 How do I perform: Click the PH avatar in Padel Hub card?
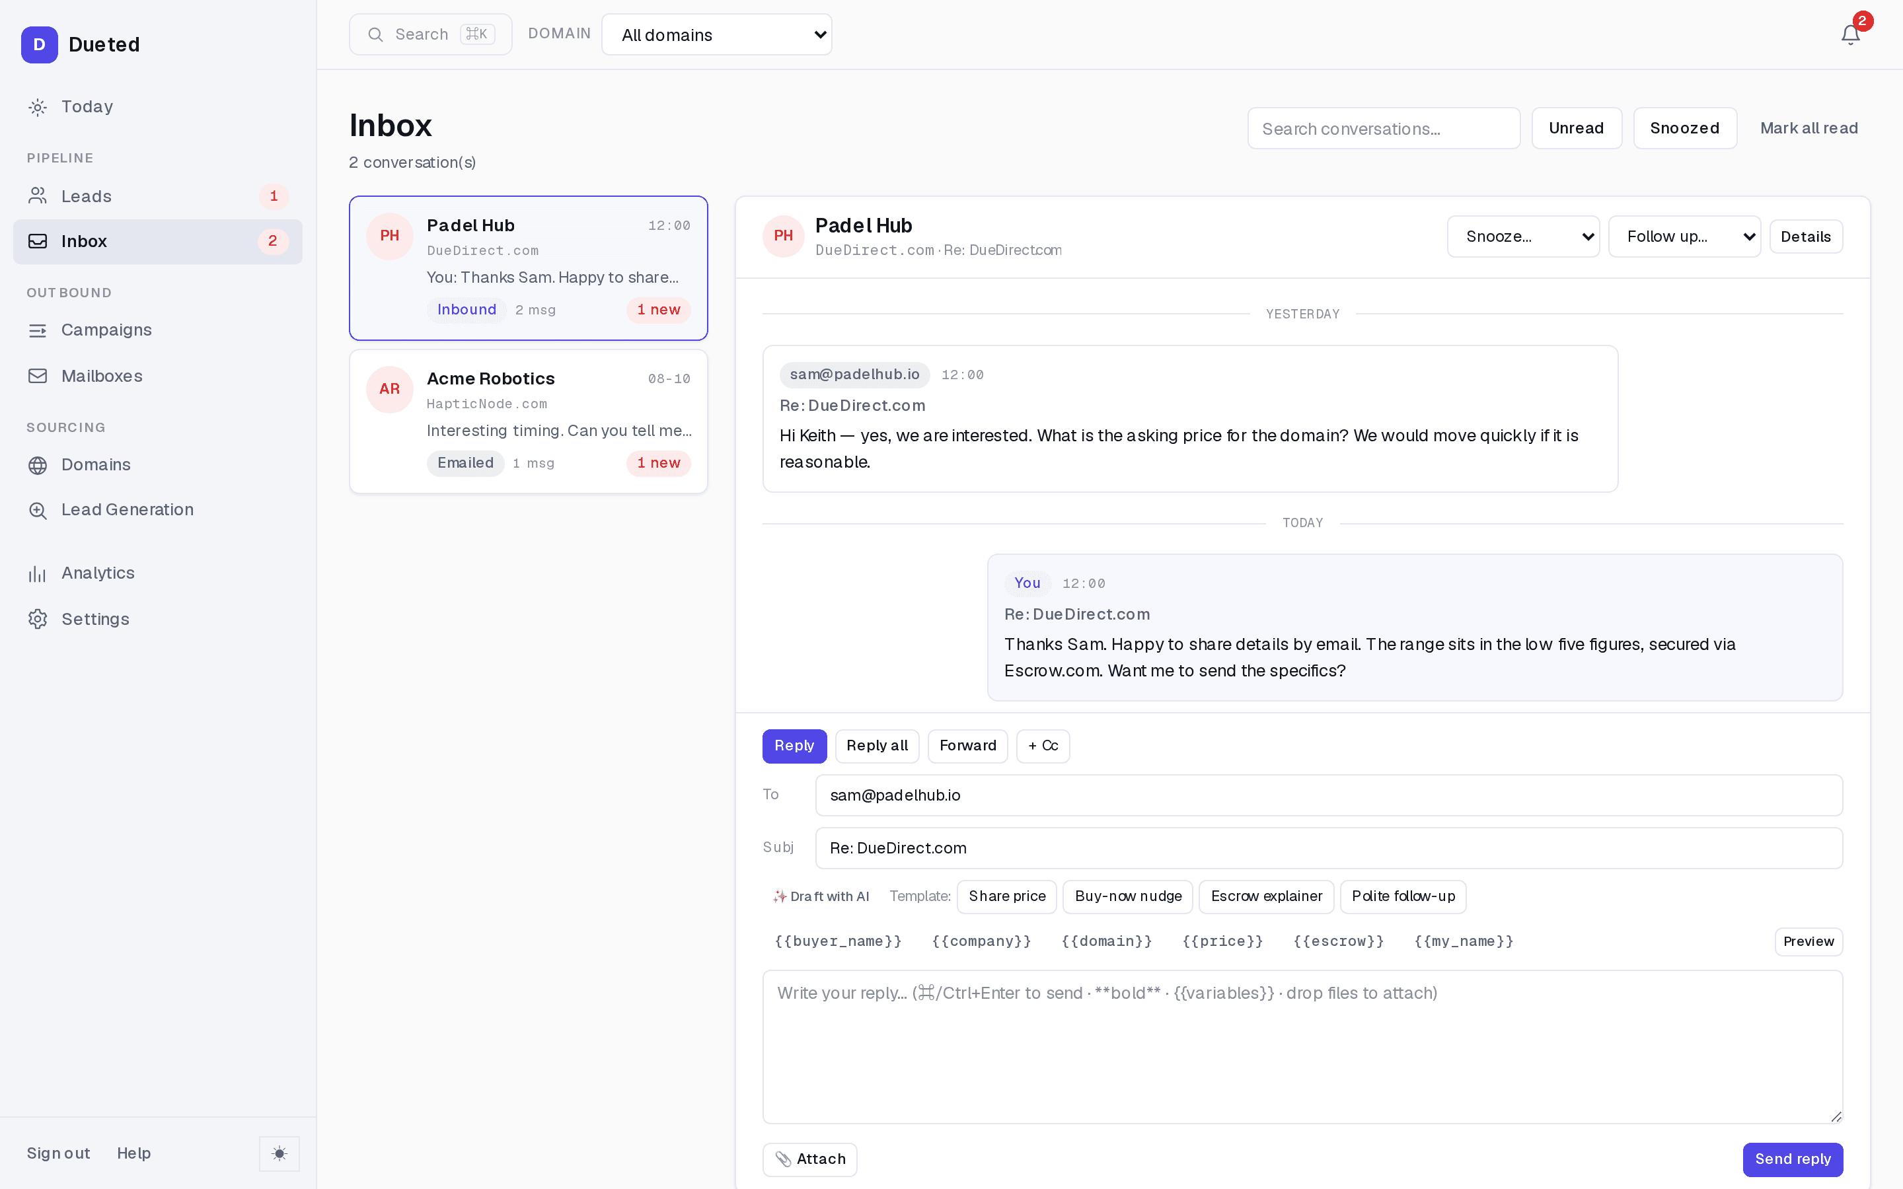pos(389,236)
